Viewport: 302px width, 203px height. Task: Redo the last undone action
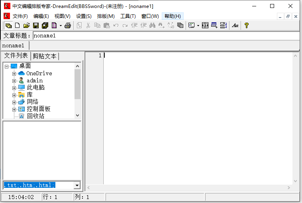pos(125,25)
